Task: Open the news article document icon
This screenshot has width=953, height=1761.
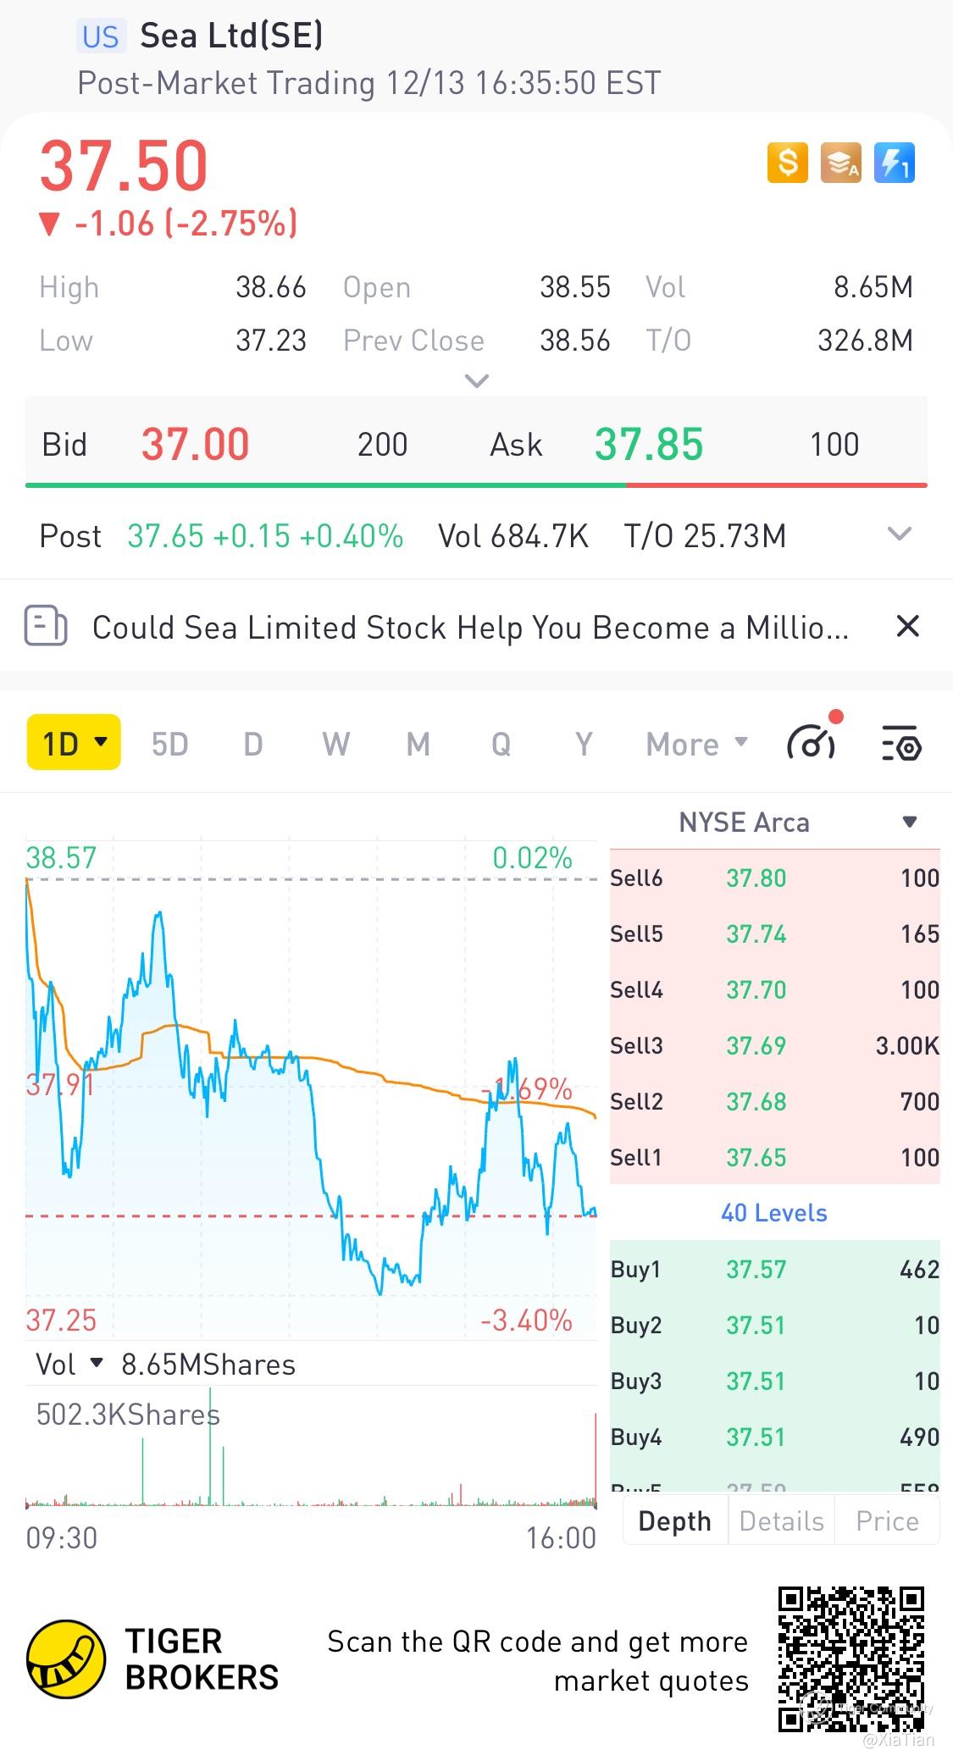Action: (46, 627)
